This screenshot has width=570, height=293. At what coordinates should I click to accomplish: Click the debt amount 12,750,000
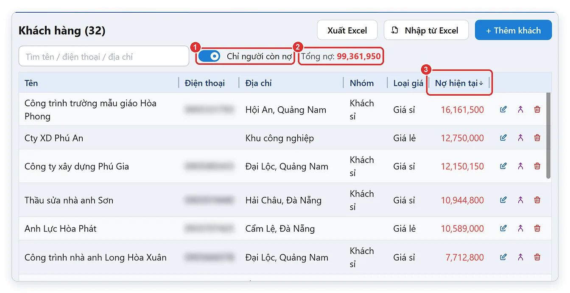pyautogui.click(x=462, y=138)
